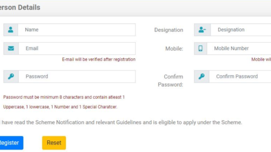271x152 pixels.
Task: Click the envelope icon beside the Email field
Action: [x=11, y=49]
